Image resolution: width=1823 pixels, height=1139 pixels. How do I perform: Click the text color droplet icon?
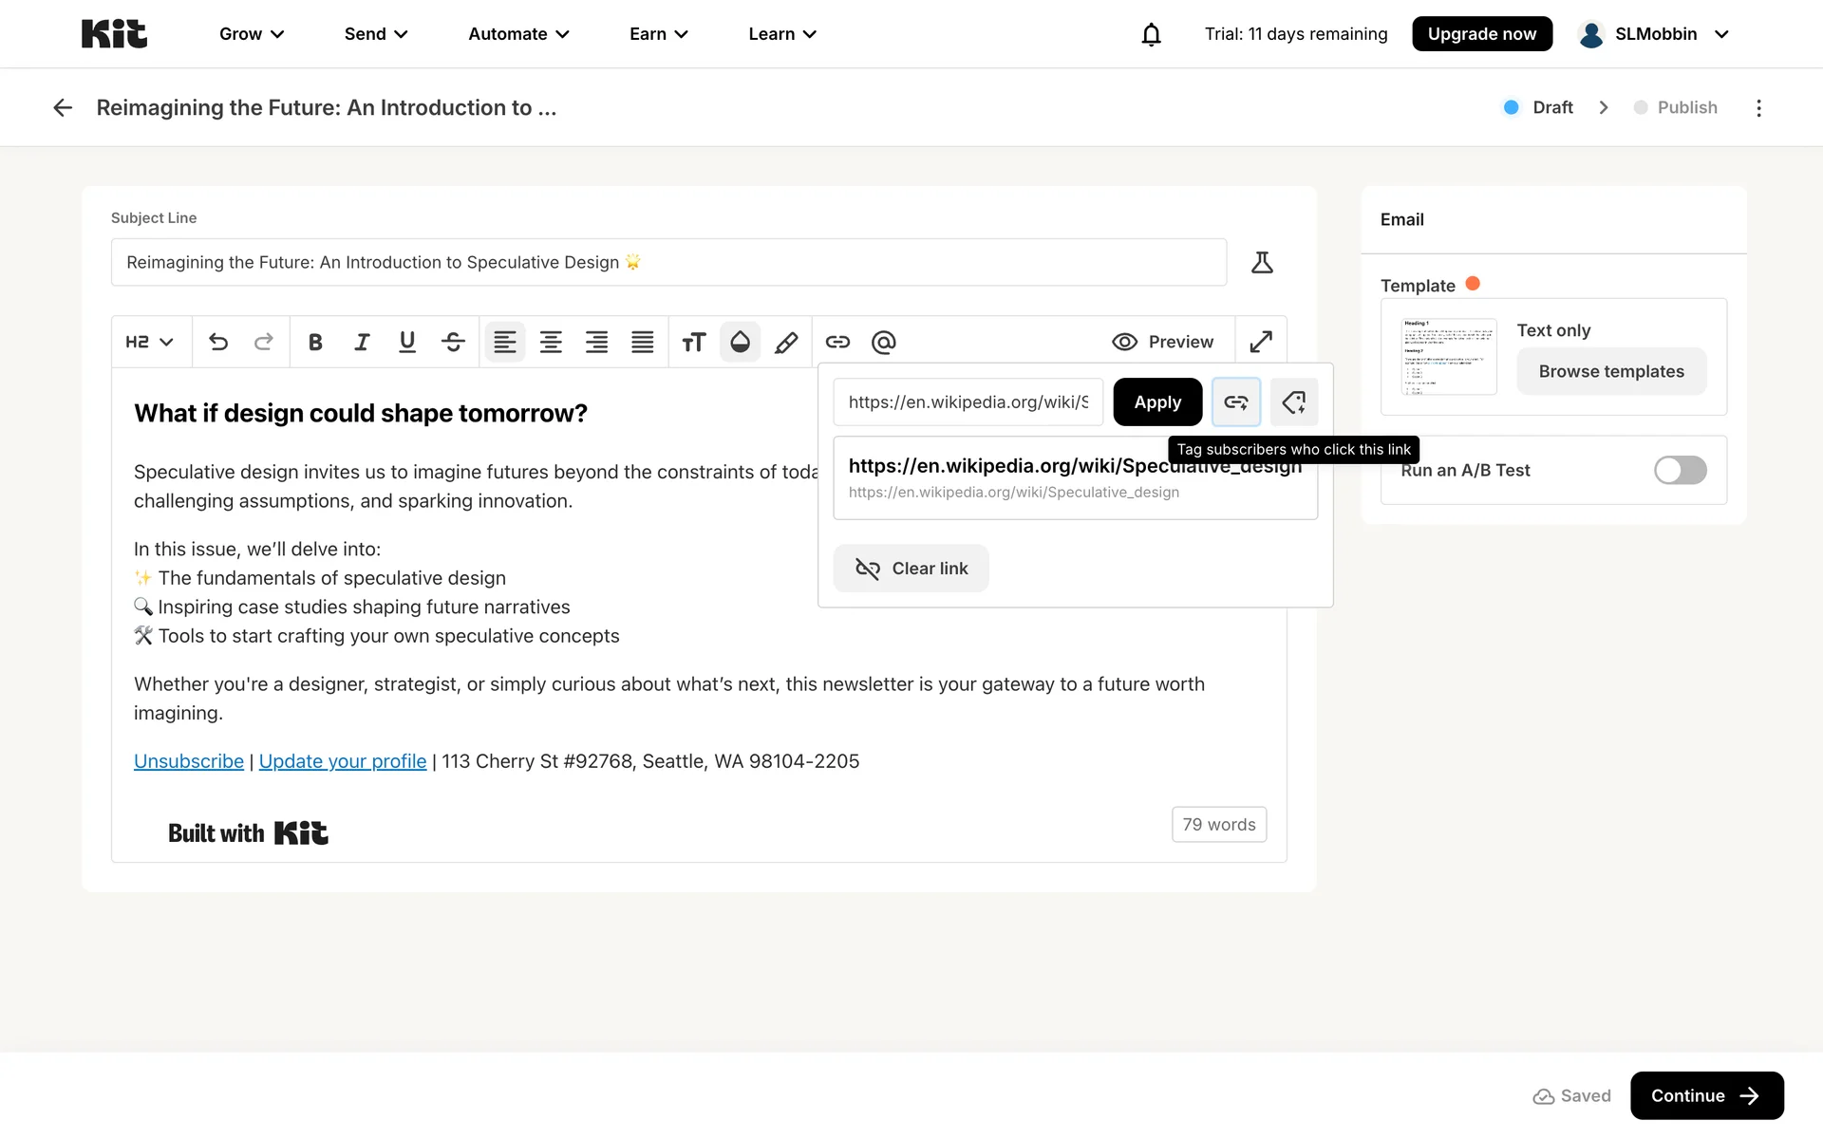point(741,342)
